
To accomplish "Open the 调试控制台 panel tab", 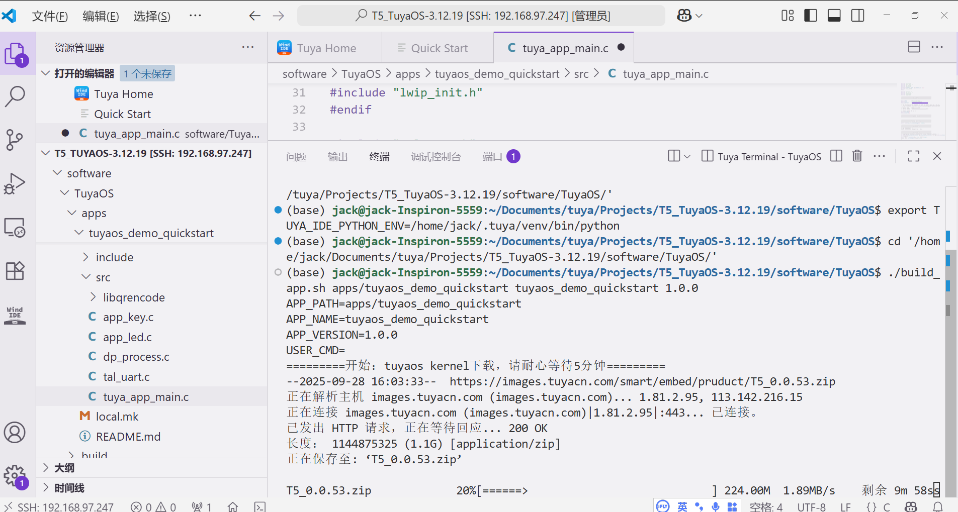I will point(436,157).
